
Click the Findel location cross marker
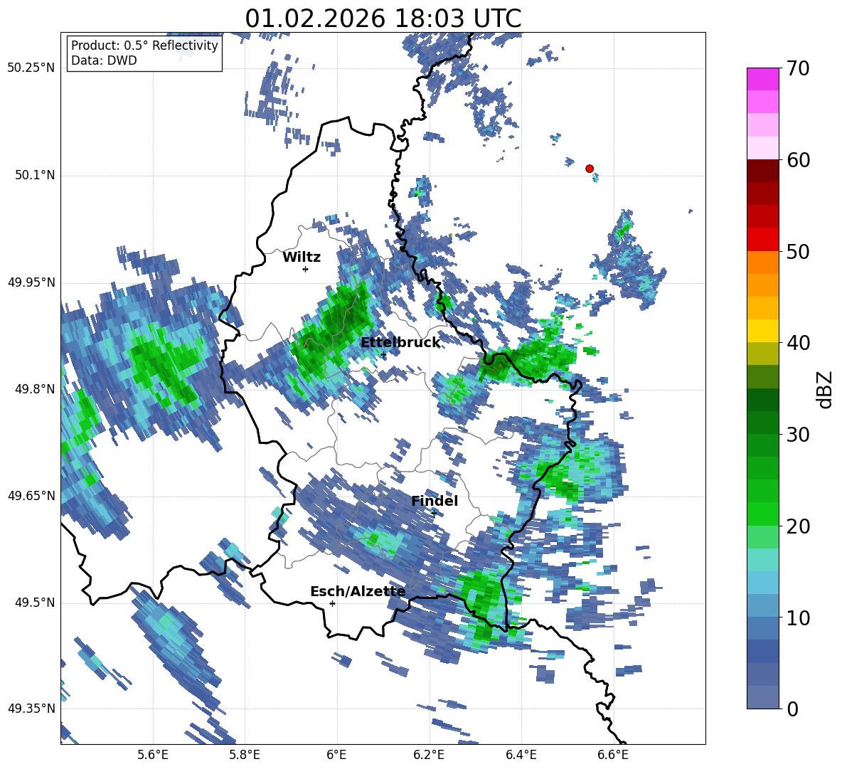[434, 514]
